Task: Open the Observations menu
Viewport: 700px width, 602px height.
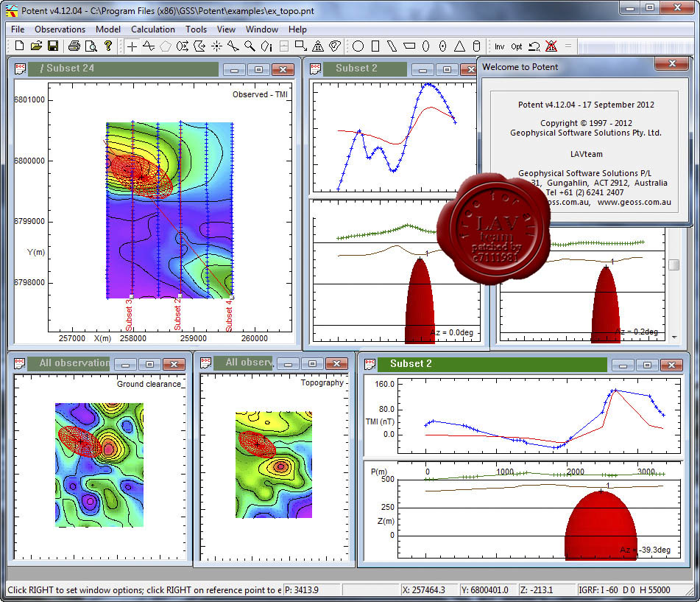Action: (60, 29)
